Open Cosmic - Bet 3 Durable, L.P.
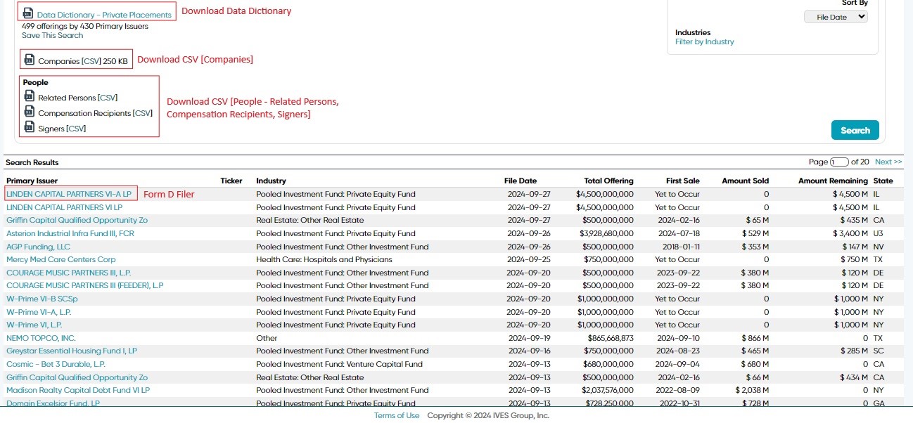 56,364
